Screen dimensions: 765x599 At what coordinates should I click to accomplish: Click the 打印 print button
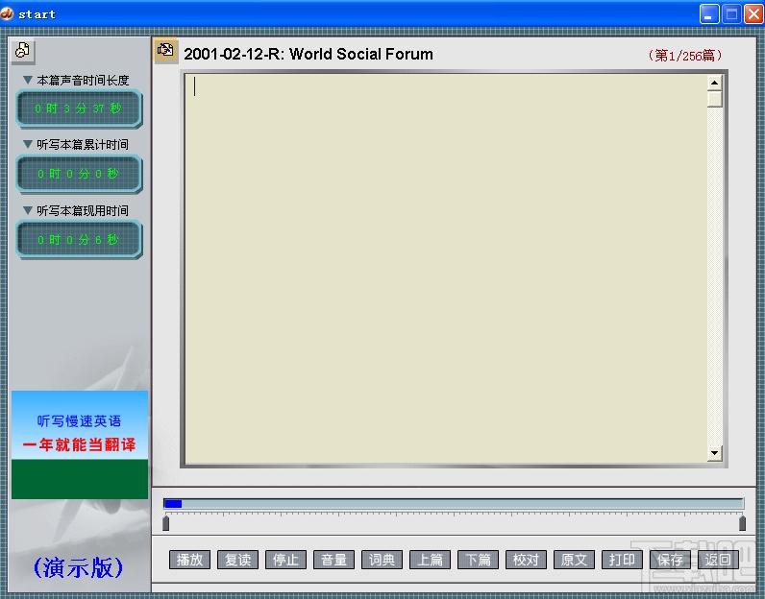tap(623, 560)
